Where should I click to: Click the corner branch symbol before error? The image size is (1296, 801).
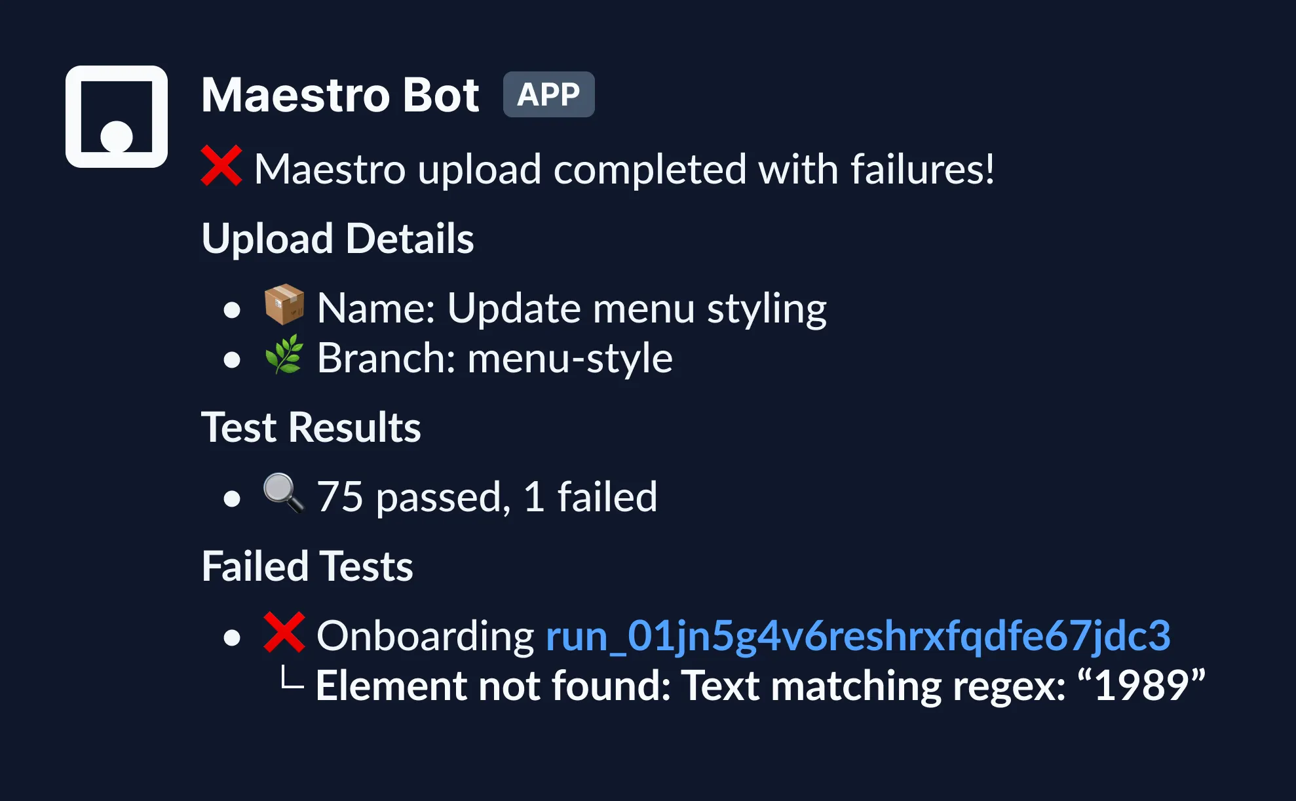(292, 678)
